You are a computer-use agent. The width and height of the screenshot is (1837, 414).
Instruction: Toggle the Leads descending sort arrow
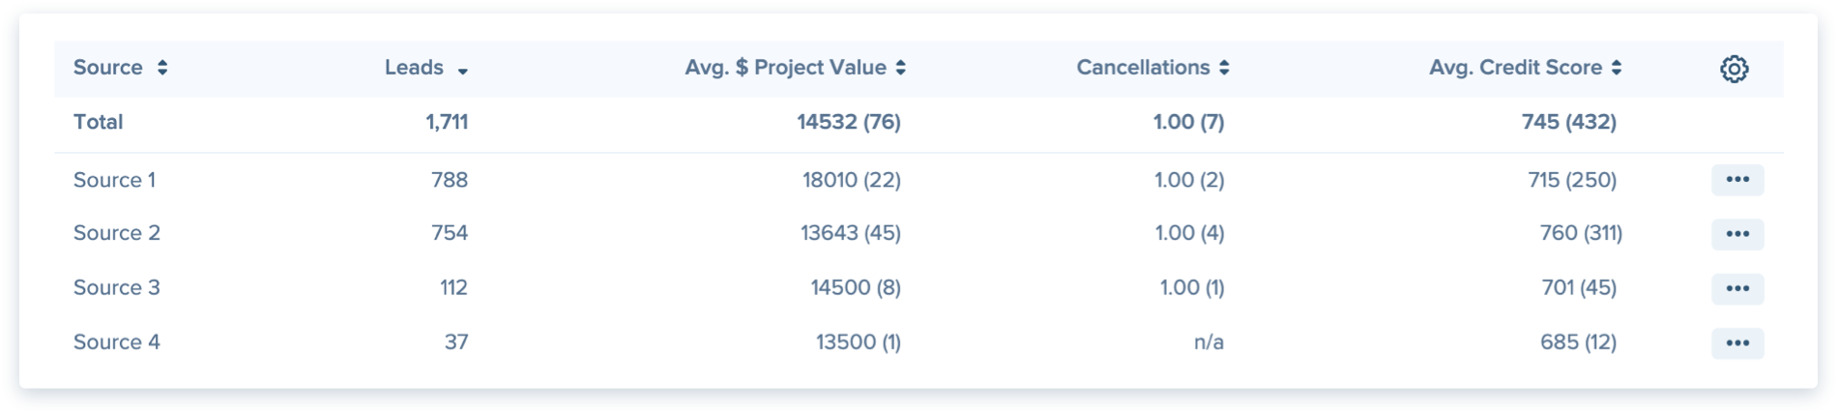click(x=463, y=72)
